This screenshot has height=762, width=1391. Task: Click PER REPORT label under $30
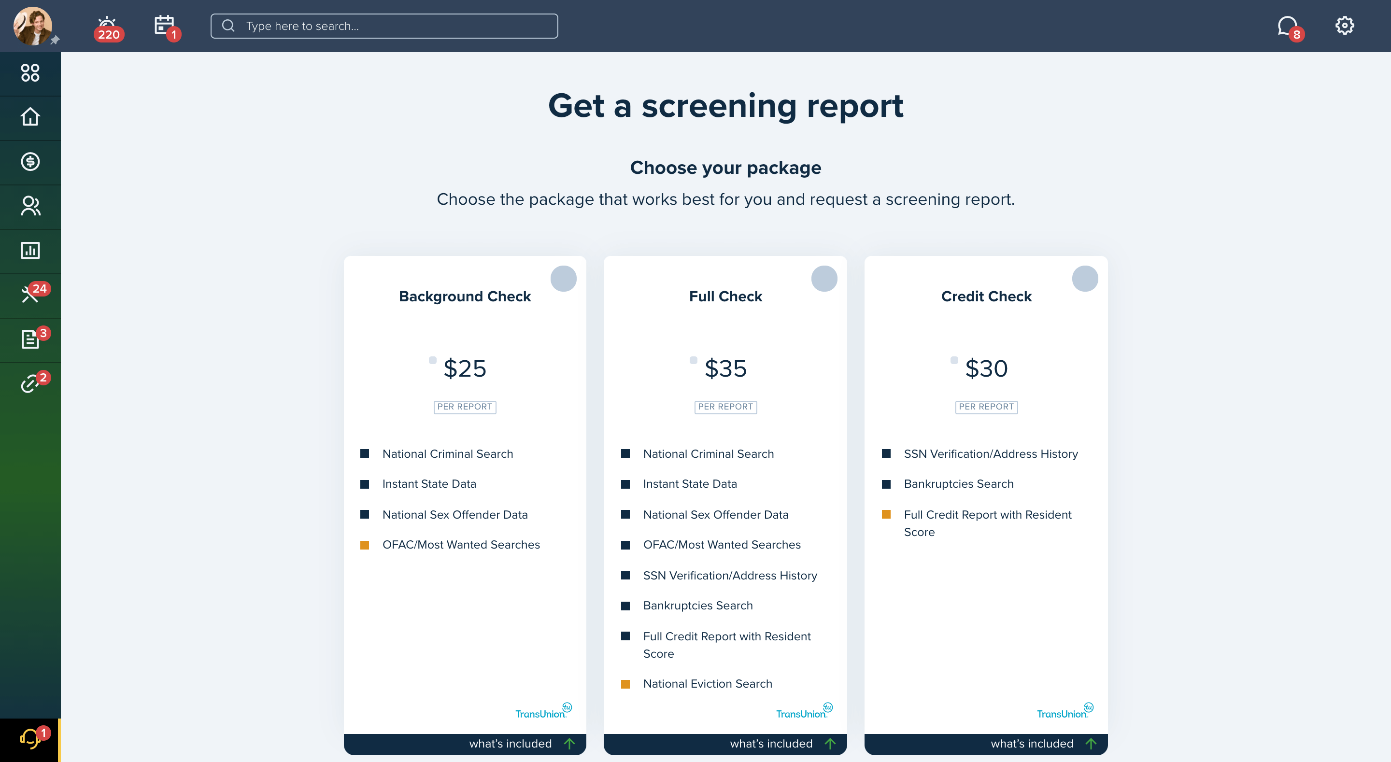pyautogui.click(x=986, y=407)
